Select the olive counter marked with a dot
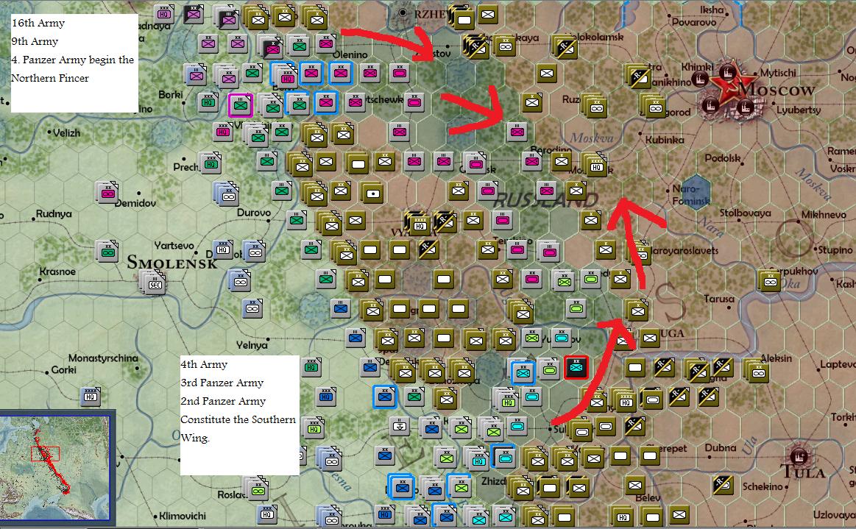Image resolution: width=856 pixels, height=529 pixels. (x=373, y=194)
